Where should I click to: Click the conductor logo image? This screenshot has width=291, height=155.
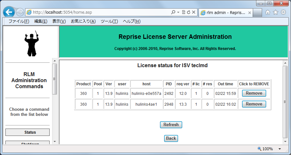[x=31, y=43]
